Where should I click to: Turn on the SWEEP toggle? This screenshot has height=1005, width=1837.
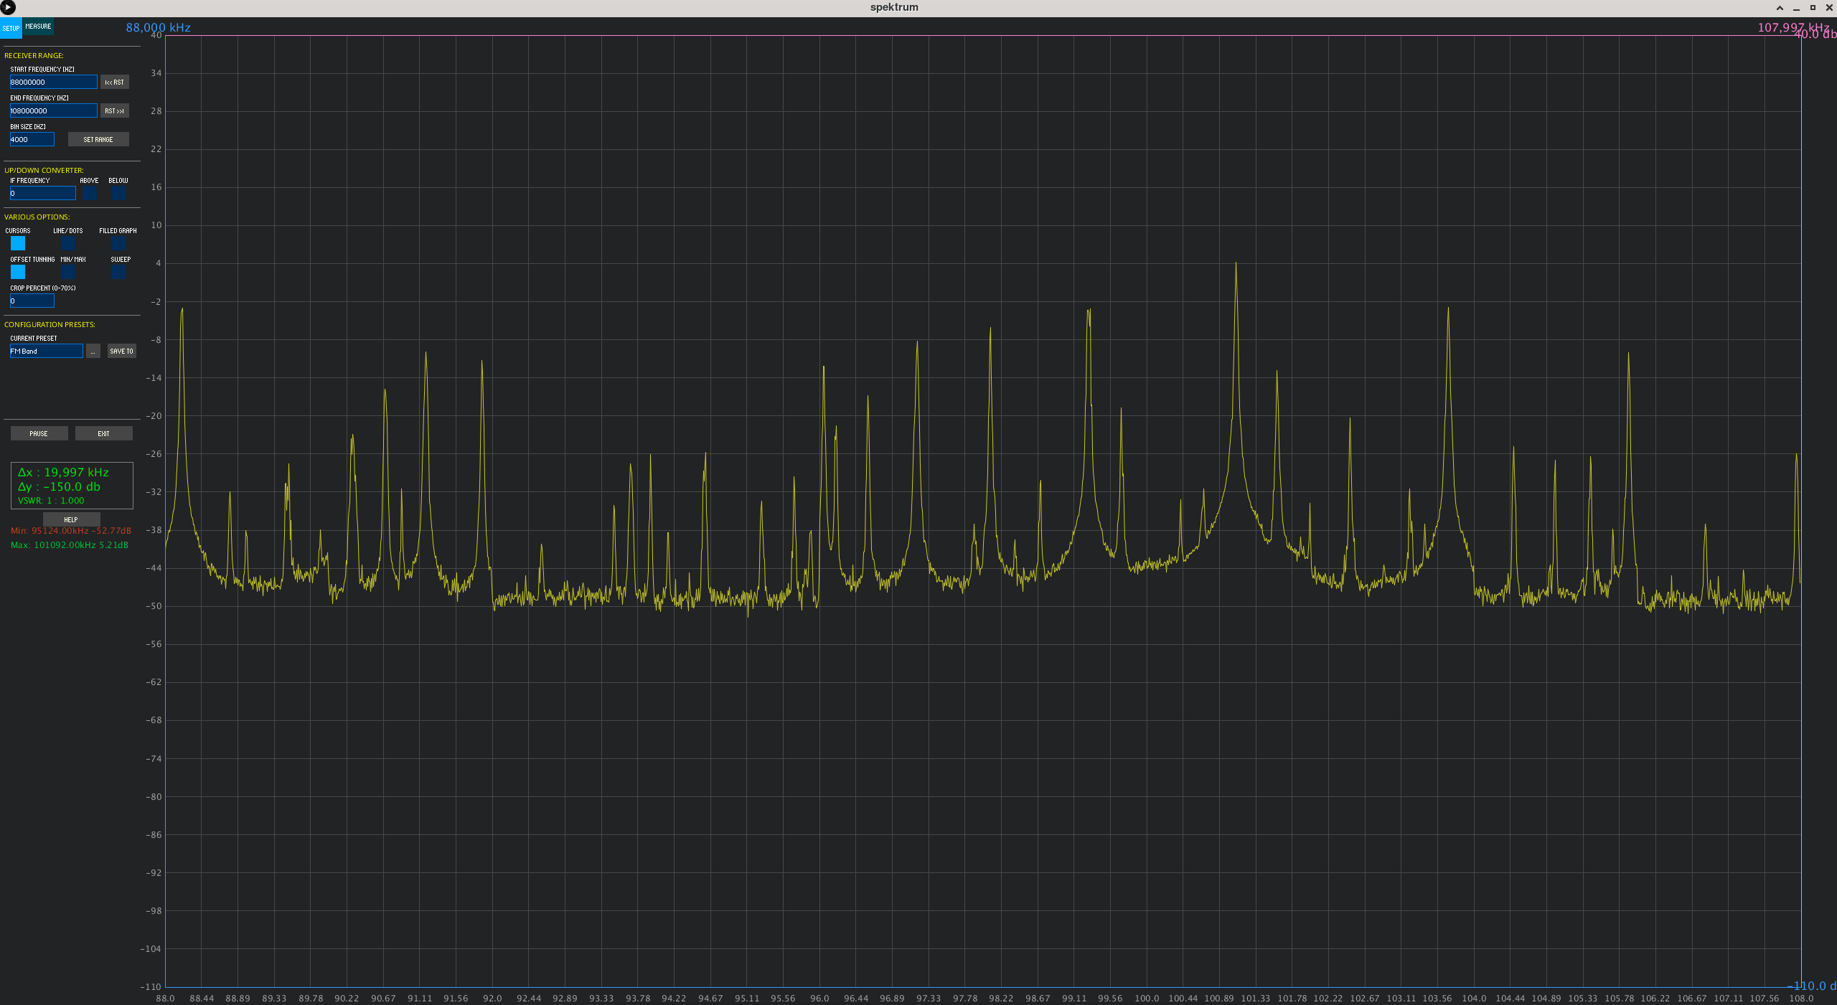118,273
